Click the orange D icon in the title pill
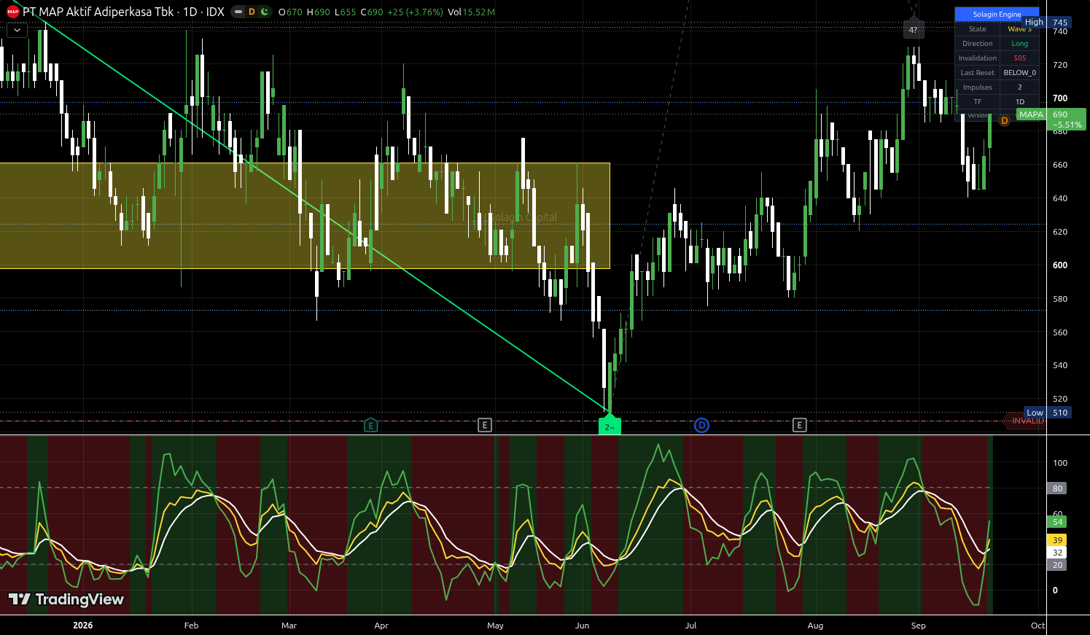The image size is (1090, 635). click(x=252, y=12)
